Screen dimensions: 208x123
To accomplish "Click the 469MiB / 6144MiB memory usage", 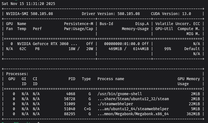I will click(129, 49).
